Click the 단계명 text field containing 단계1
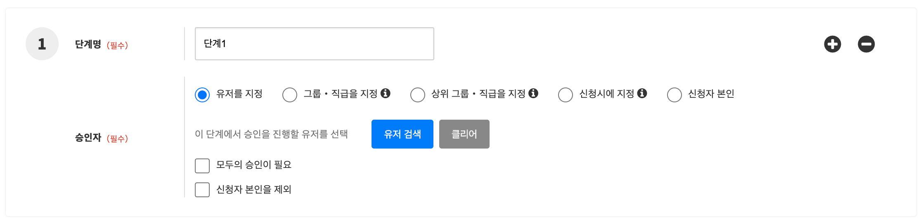The image size is (923, 222). click(314, 44)
